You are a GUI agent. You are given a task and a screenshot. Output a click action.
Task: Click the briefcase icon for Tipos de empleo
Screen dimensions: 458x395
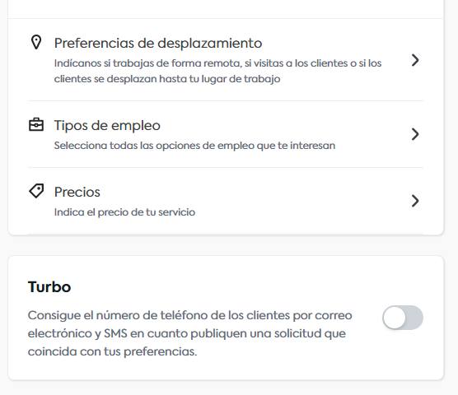coord(36,125)
